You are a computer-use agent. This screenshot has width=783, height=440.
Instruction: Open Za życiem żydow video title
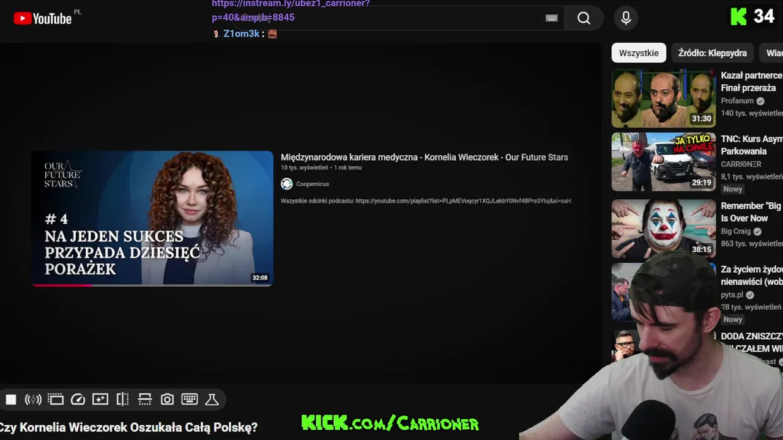[x=752, y=276]
